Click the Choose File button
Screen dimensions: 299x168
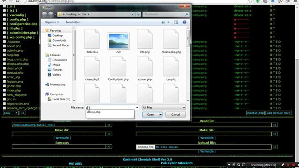[x=146, y=147]
